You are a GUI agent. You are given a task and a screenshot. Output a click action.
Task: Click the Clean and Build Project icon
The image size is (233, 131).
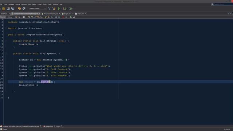pyautogui.click(x=54, y=9)
